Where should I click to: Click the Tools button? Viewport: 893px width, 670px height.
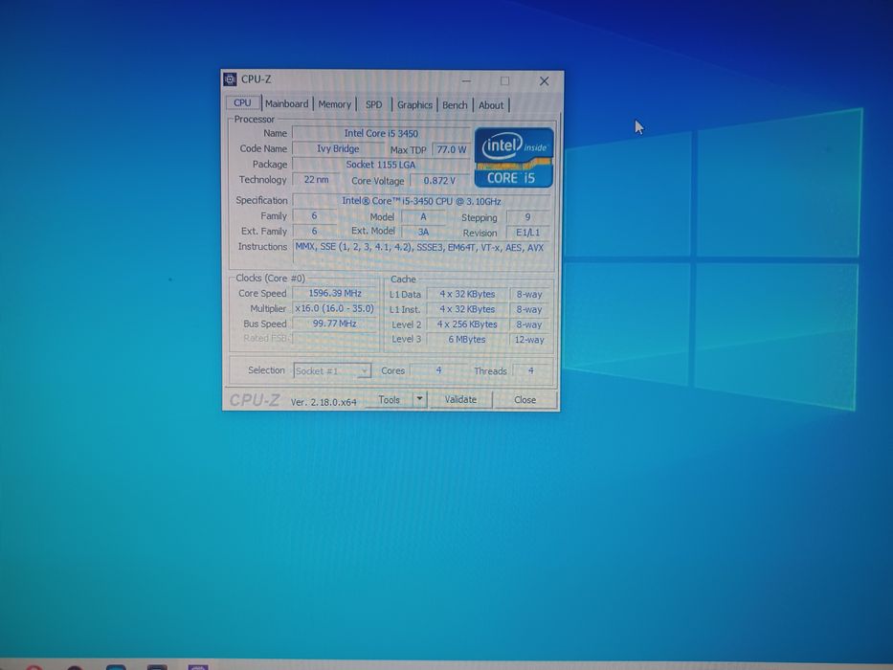click(390, 399)
